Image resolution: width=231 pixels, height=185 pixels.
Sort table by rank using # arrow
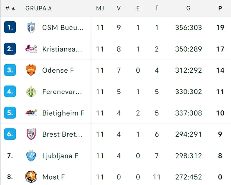pos(10,8)
